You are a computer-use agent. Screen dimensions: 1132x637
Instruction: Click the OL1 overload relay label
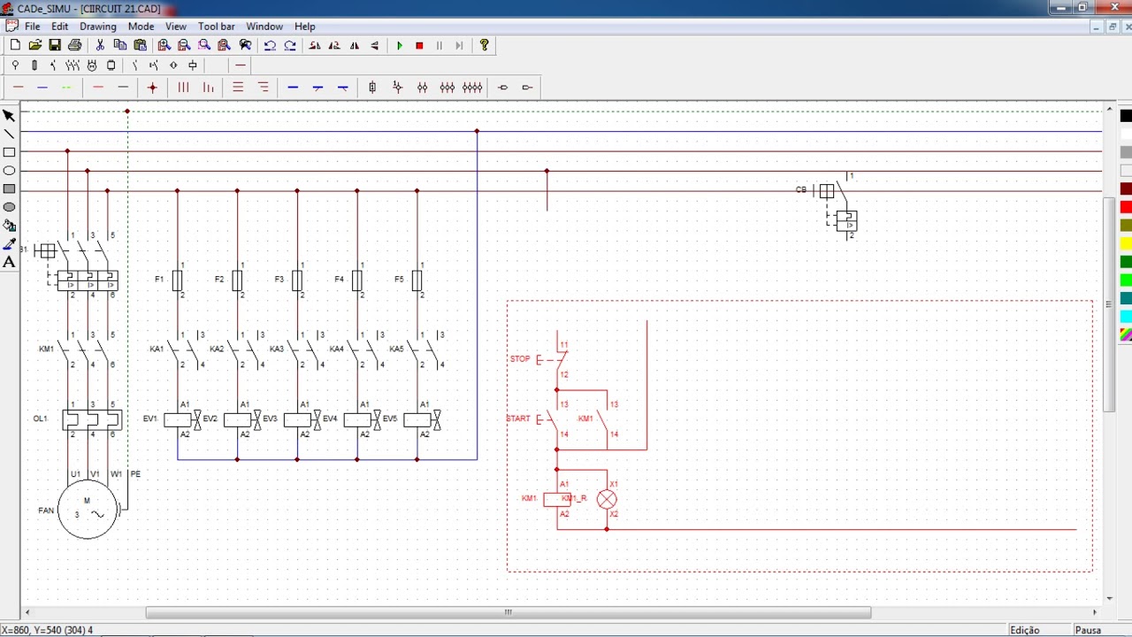click(x=40, y=418)
